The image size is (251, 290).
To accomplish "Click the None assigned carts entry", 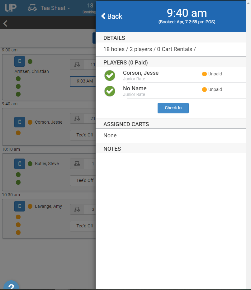I will (x=110, y=135).
